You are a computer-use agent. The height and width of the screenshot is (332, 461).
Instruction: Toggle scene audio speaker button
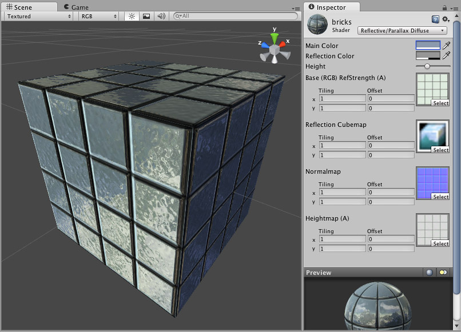(x=161, y=17)
